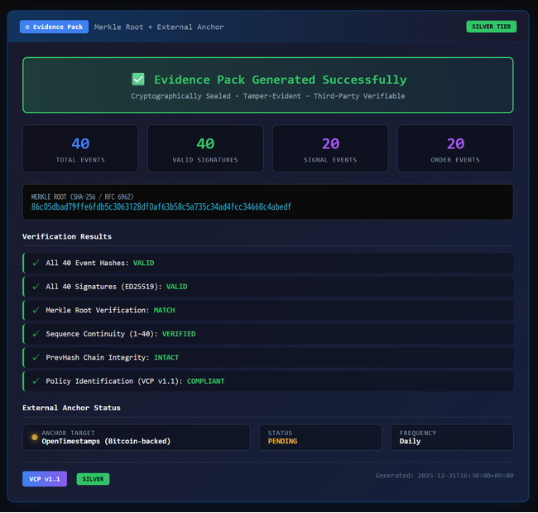This screenshot has height=513, width=538.
Task: Click the VCP v1.1 badge
Action: pos(45,479)
